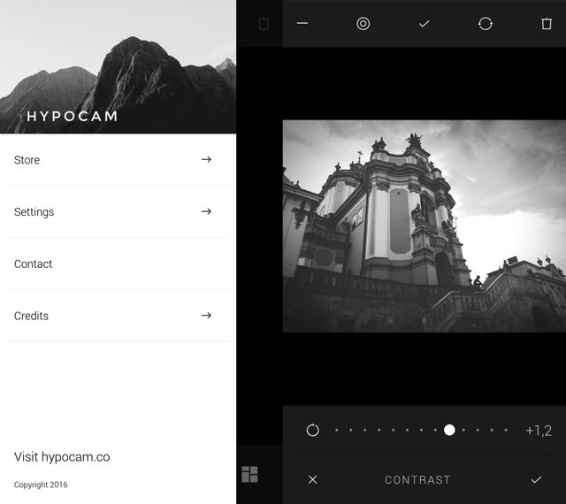566x504 pixels.
Task: Delete photo using the top-right trash icon
Action: click(546, 24)
